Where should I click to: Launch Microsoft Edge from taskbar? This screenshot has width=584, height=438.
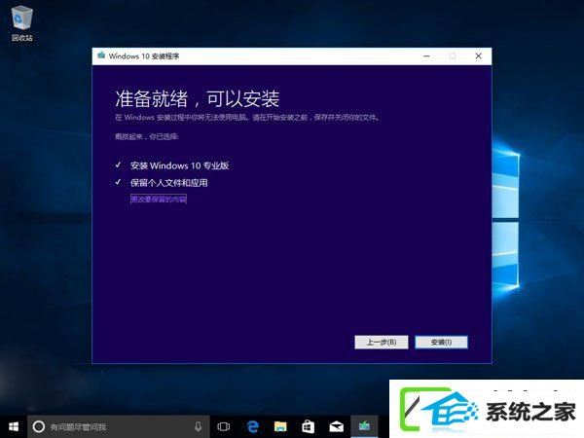[252, 426]
